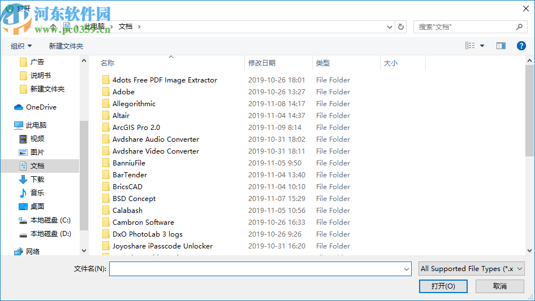Click the 桌面 desktop icon
535x301 pixels.
(x=23, y=207)
